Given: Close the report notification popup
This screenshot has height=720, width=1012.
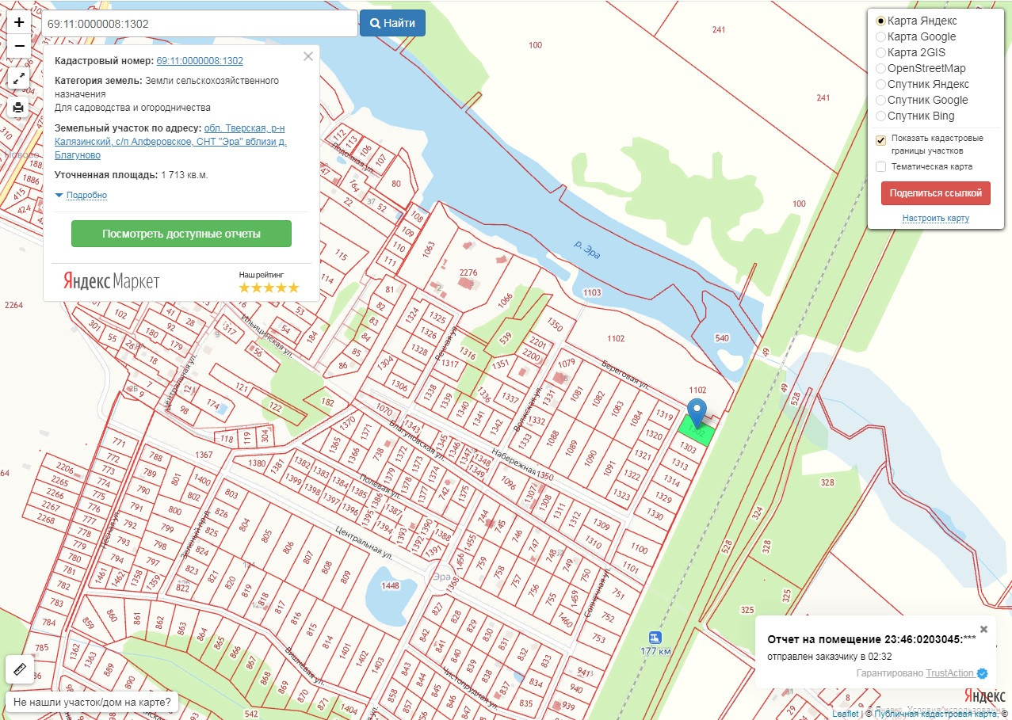Looking at the screenshot, I should tap(983, 630).
